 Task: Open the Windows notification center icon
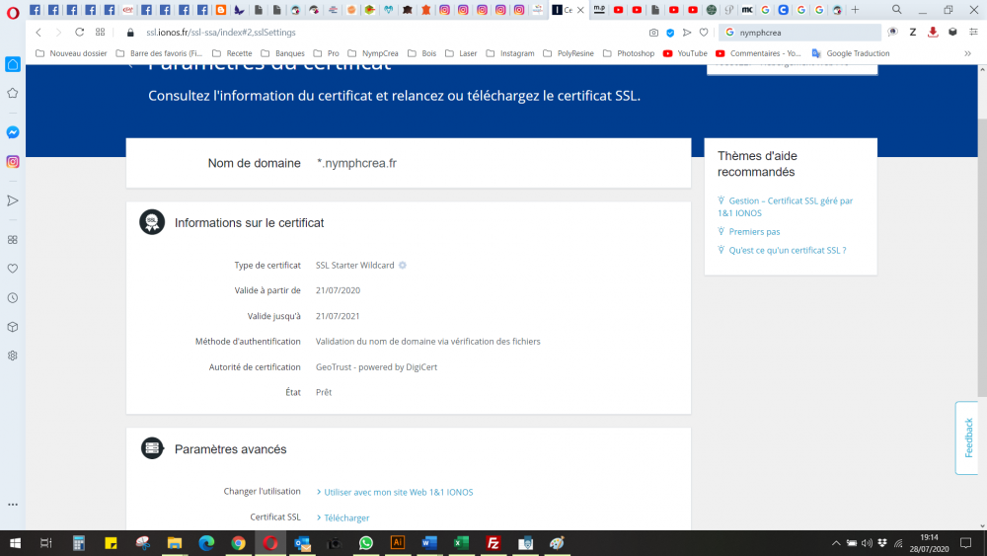click(x=966, y=543)
